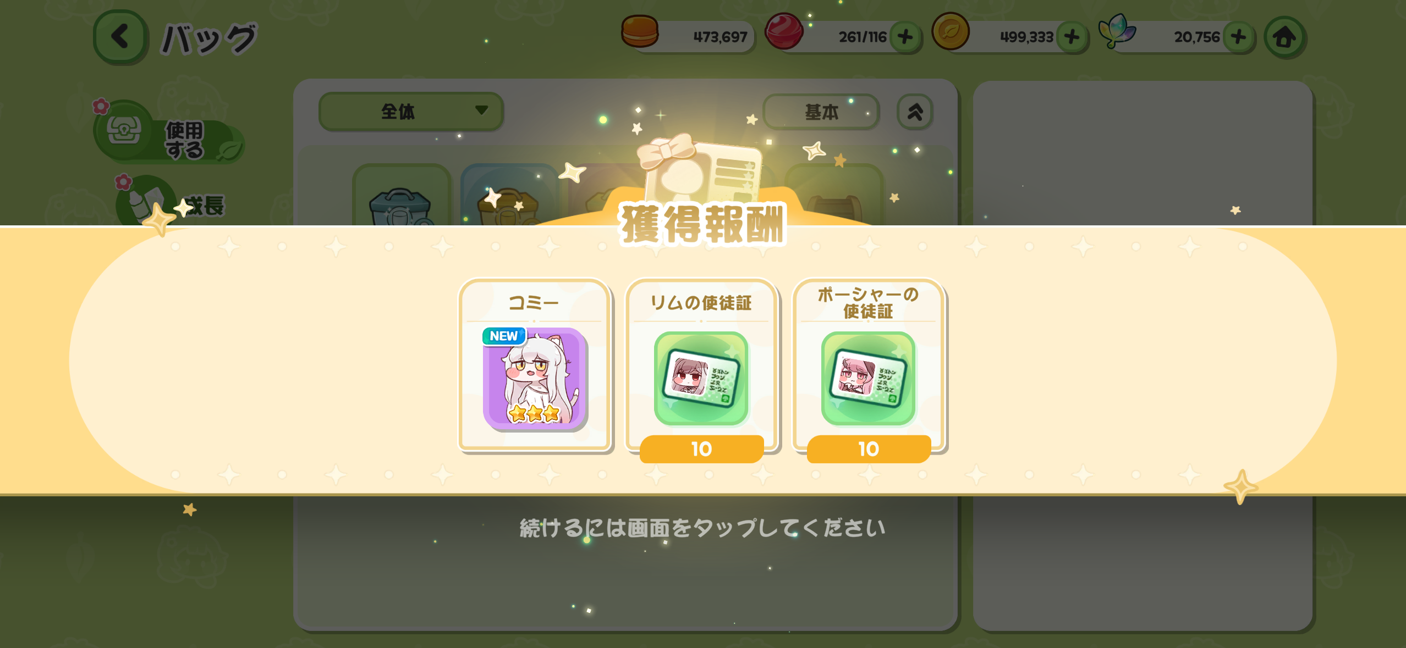Tap the 獲得報酬 banner title
Image resolution: width=1406 pixels, height=648 pixels.
702,224
